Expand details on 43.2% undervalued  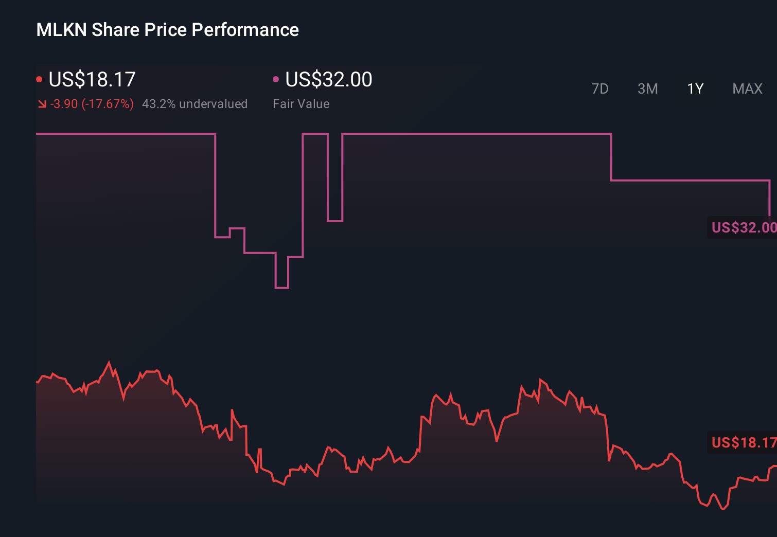point(195,104)
